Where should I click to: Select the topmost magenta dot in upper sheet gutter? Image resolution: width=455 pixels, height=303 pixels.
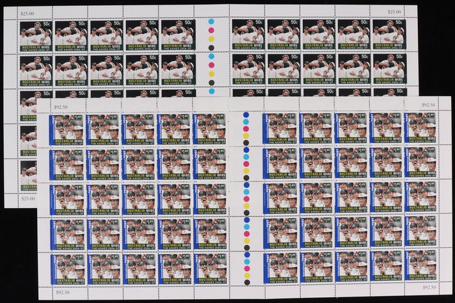click(x=211, y=29)
